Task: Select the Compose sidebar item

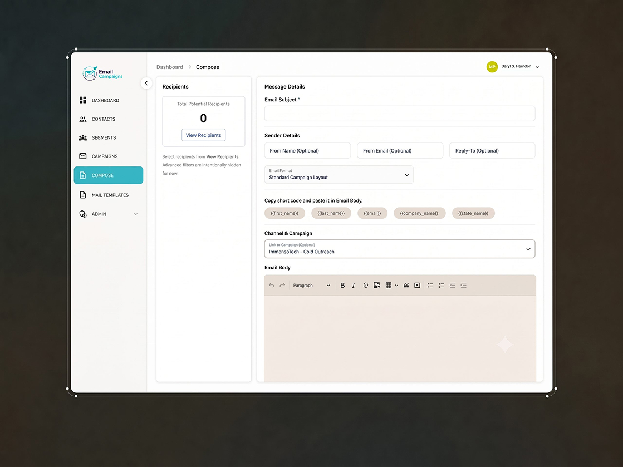Action: click(109, 175)
